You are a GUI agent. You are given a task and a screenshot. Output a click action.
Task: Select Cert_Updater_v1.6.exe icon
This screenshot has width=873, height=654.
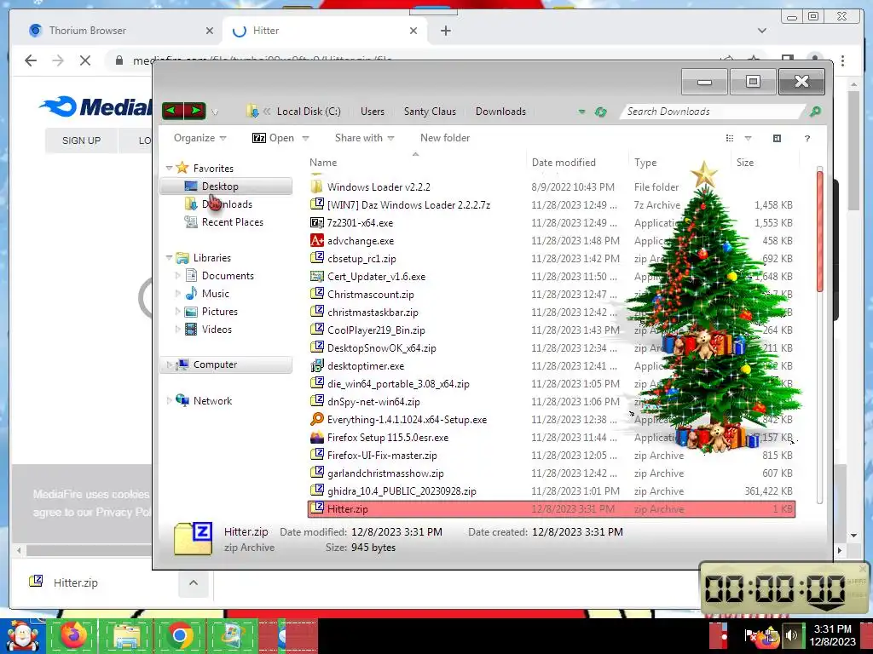point(317,277)
